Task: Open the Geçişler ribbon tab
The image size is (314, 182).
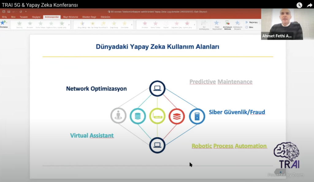Action: (36, 17)
